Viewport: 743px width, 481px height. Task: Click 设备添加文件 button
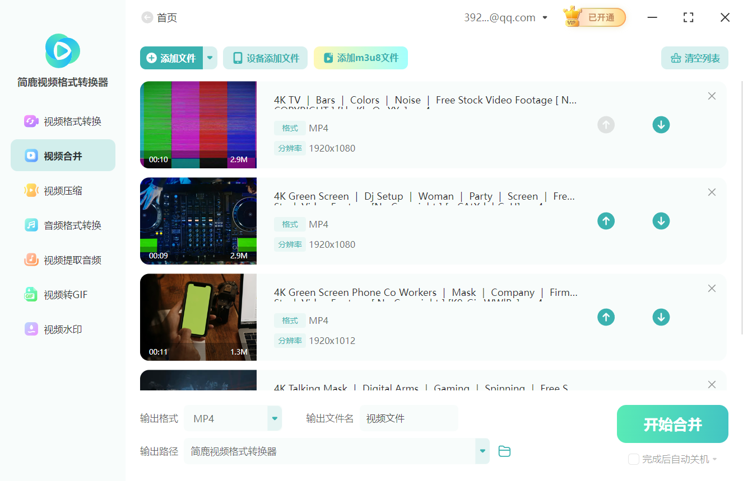(265, 58)
